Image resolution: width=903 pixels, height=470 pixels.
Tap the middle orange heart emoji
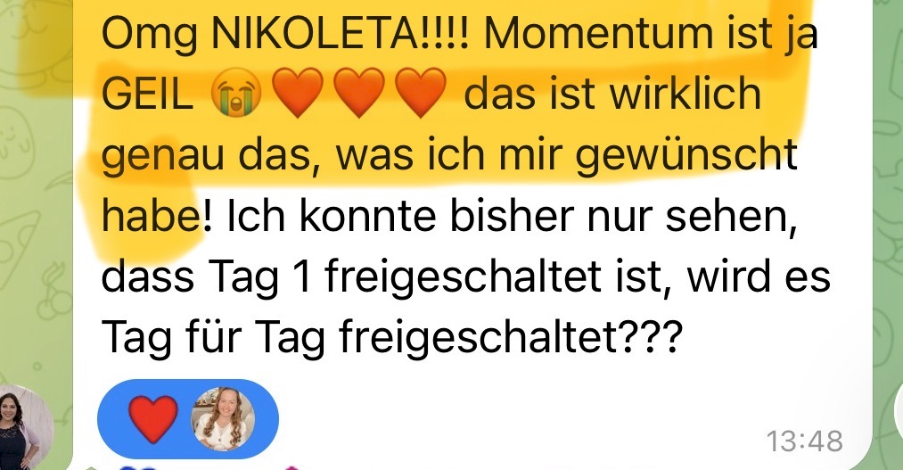click(x=358, y=93)
